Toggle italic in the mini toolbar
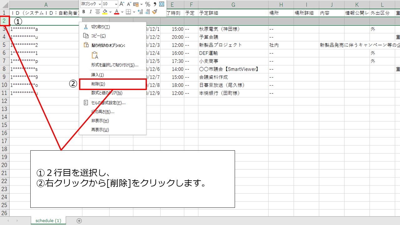 coord(90,12)
